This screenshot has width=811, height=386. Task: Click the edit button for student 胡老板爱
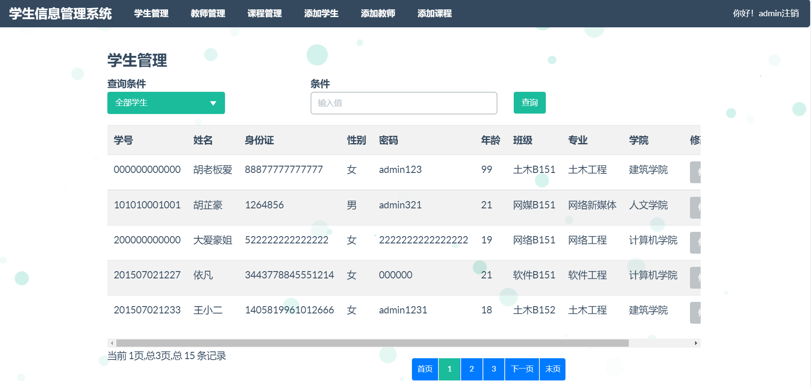tap(696, 172)
